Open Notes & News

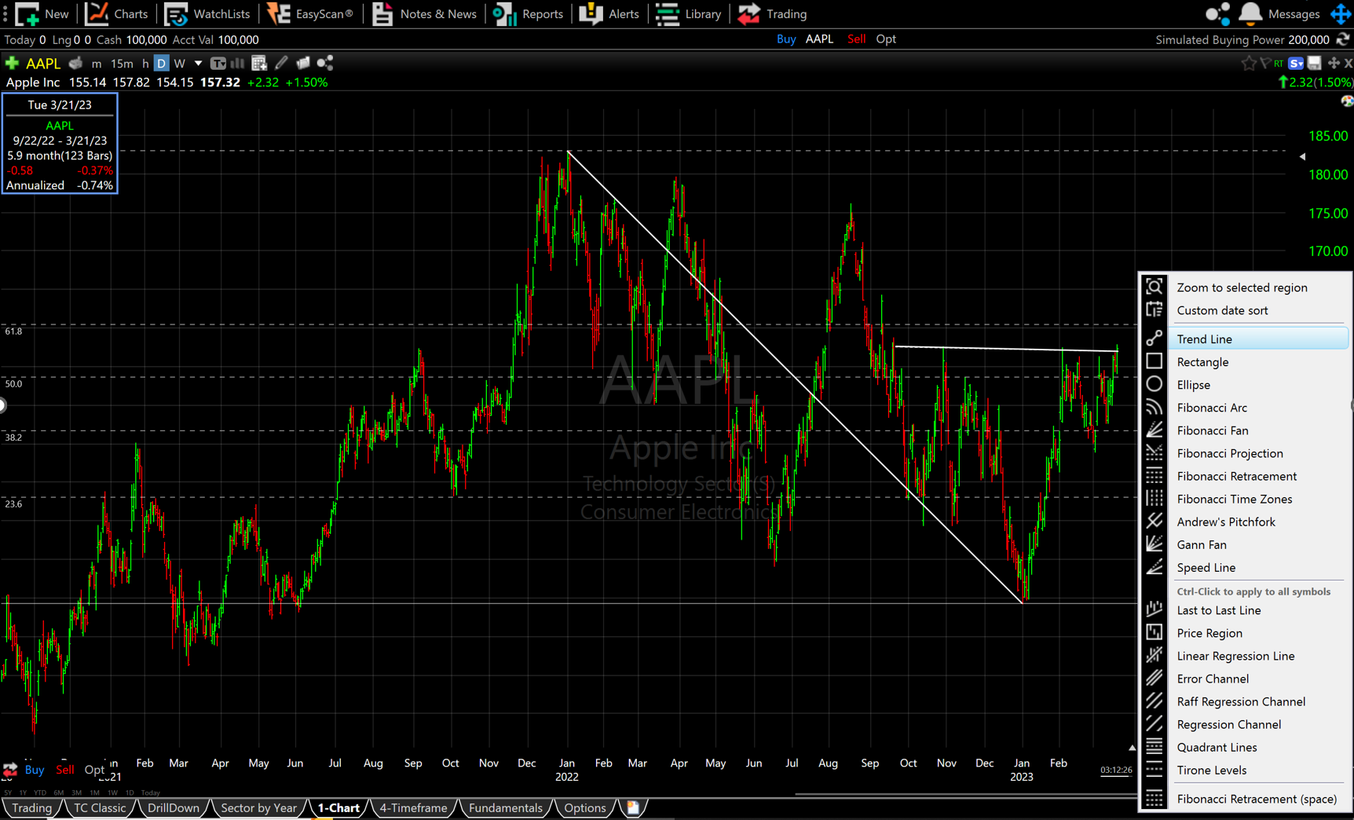click(x=423, y=13)
